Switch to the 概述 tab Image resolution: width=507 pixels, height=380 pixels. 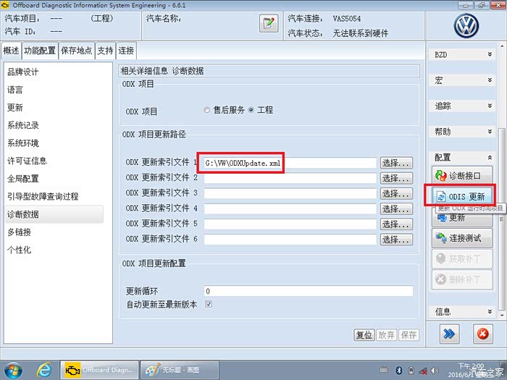(x=12, y=51)
